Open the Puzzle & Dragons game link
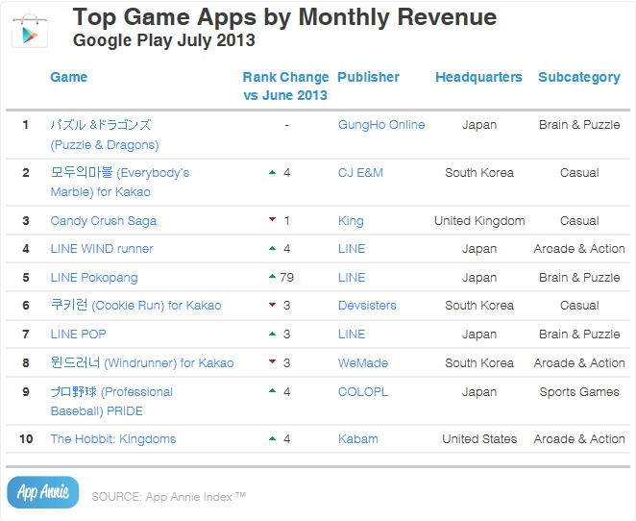Image resolution: width=636 pixels, height=521 pixels. coord(104,135)
